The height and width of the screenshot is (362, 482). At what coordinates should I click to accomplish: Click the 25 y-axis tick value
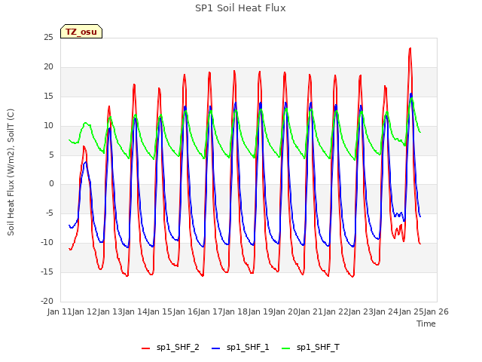pyautogui.click(x=48, y=37)
